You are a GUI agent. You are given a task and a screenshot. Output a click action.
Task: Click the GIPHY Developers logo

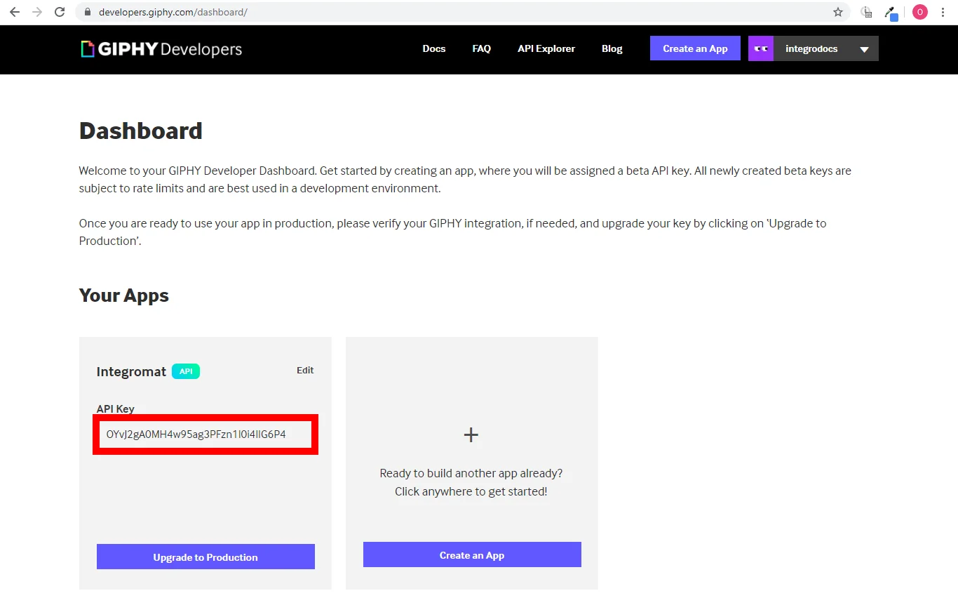pyautogui.click(x=161, y=49)
